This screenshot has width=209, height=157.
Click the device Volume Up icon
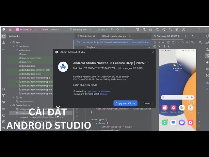coord(159,43)
